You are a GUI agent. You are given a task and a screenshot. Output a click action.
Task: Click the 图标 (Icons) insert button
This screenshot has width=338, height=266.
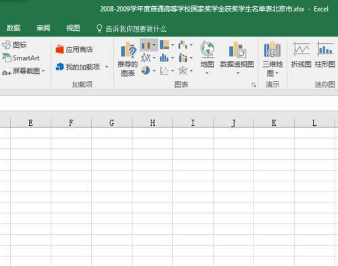14,45
